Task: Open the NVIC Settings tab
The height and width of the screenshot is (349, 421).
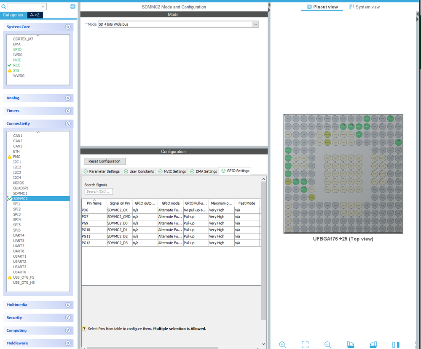Action: click(172, 171)
